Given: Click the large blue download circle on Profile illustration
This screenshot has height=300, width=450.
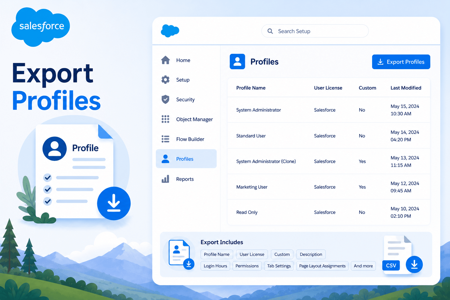Looking at the screenshot, I should click(114, 204).
